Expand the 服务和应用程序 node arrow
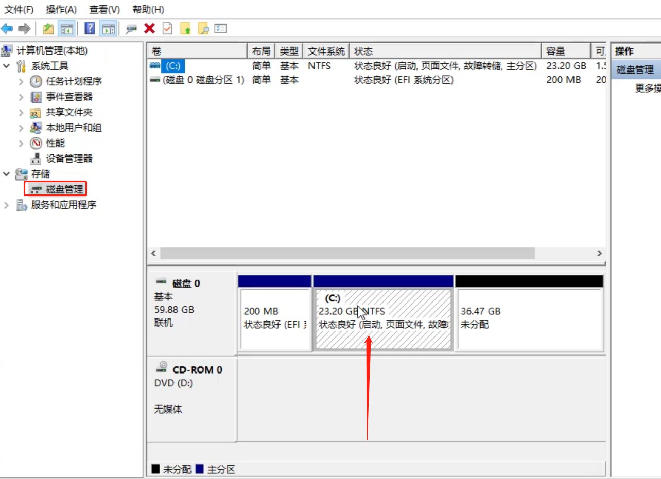Screen dimensions: 661x479 (6, 205)
